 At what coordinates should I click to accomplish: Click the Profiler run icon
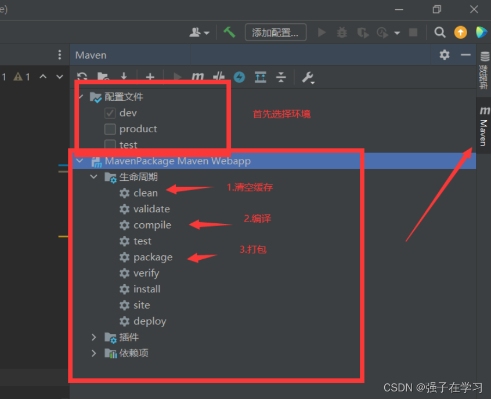click(x=382, y=32)
